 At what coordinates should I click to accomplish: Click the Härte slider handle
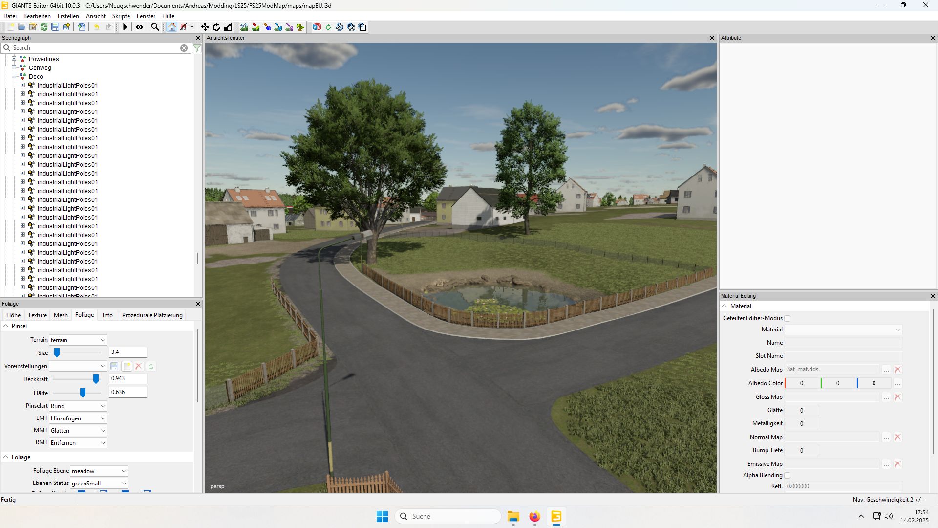[83, 393]
